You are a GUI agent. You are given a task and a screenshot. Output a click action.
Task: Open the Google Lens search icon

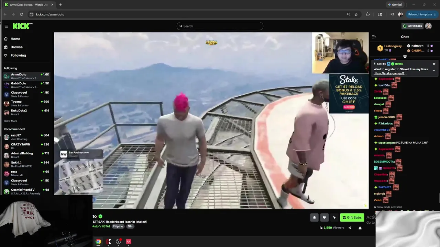[x=380, y=14]
